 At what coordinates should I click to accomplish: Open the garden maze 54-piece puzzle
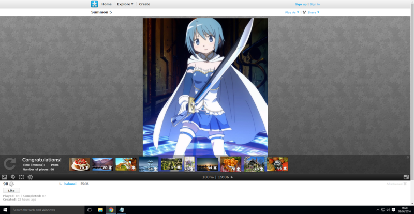click(171, 164)
